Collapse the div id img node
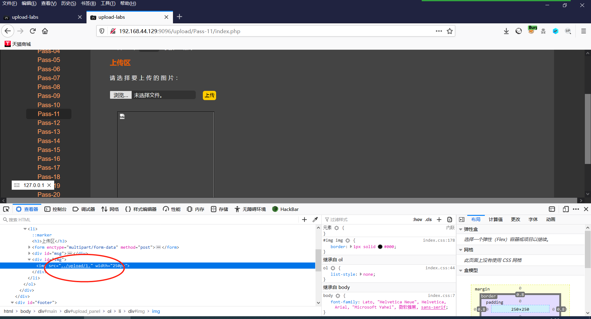 (30, 259)
